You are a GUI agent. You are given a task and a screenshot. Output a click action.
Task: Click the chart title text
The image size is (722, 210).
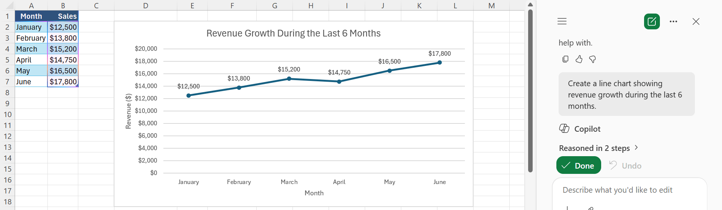(293, 33)
